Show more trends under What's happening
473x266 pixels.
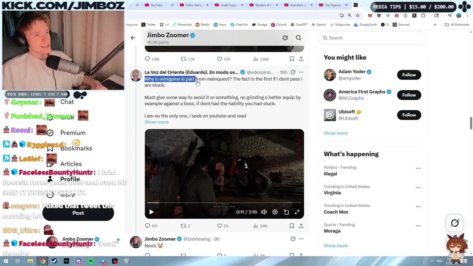[336, 246]
